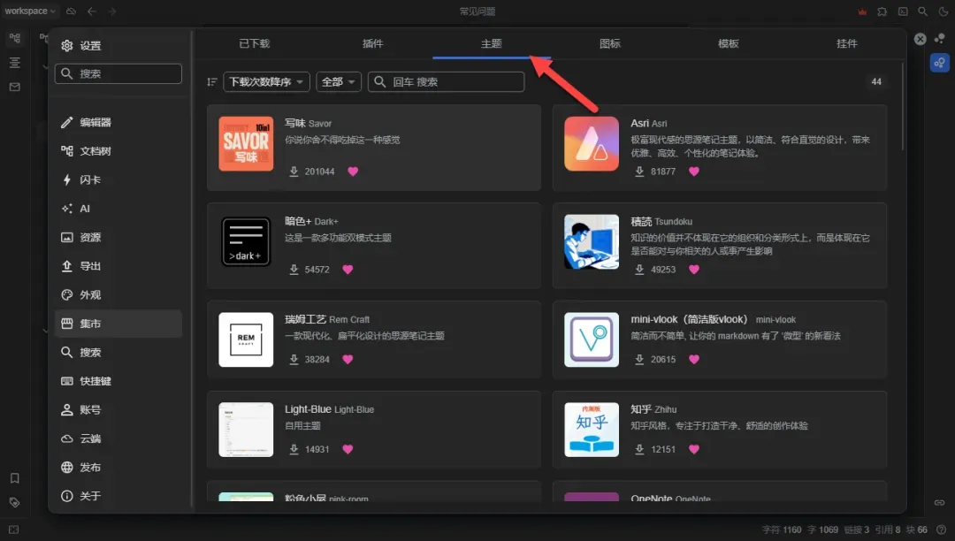
Task: Open the 编辑器 settings section
Action: point(118,122)
